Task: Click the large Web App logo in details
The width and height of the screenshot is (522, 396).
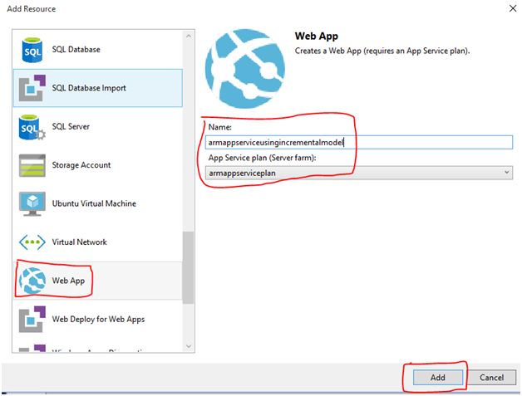Action: [x=245, y=69]
